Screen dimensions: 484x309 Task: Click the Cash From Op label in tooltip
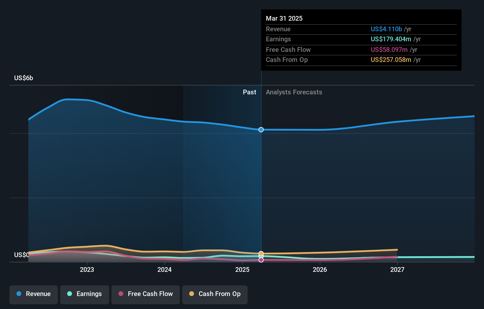tap(287, 60)
